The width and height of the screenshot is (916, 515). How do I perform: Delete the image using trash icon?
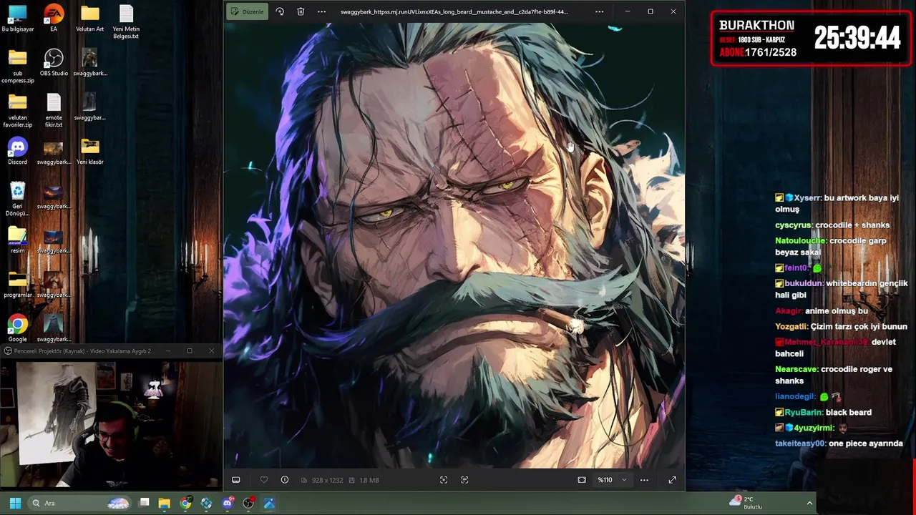coord(301,11)
